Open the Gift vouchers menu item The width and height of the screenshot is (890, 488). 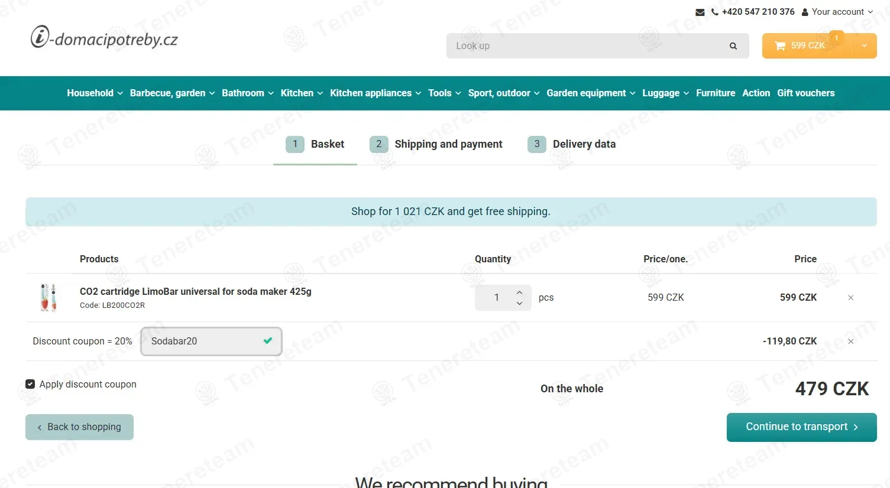point(805,93)
